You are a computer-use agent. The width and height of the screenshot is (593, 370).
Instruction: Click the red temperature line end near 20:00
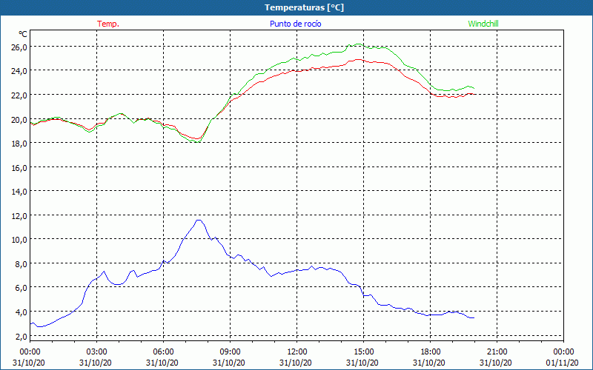point(473,94)
